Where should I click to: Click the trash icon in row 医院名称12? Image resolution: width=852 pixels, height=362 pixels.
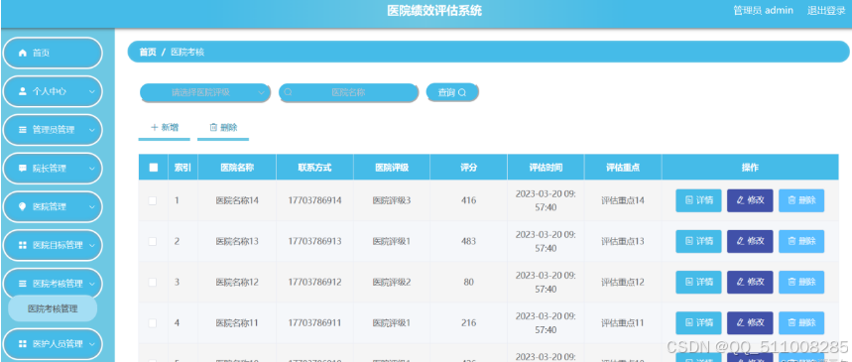791,282
